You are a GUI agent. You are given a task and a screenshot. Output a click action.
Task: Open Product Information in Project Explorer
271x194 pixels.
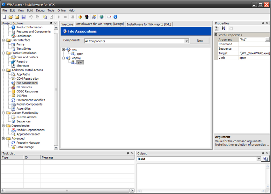tap(29, 27)
